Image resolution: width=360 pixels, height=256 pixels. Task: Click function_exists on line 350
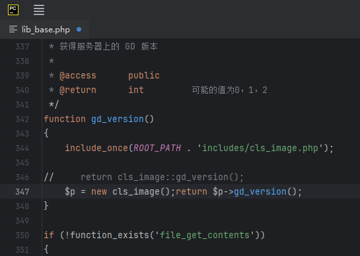click(x=110, y=235)
